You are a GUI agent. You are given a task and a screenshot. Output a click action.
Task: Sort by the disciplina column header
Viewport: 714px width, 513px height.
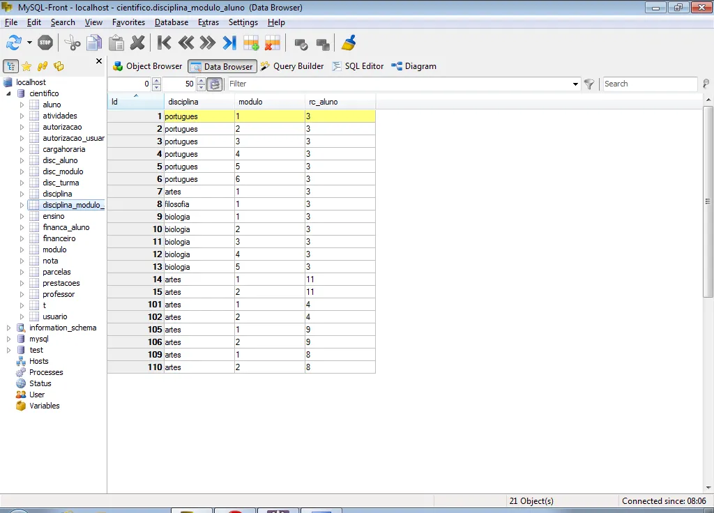199,102
